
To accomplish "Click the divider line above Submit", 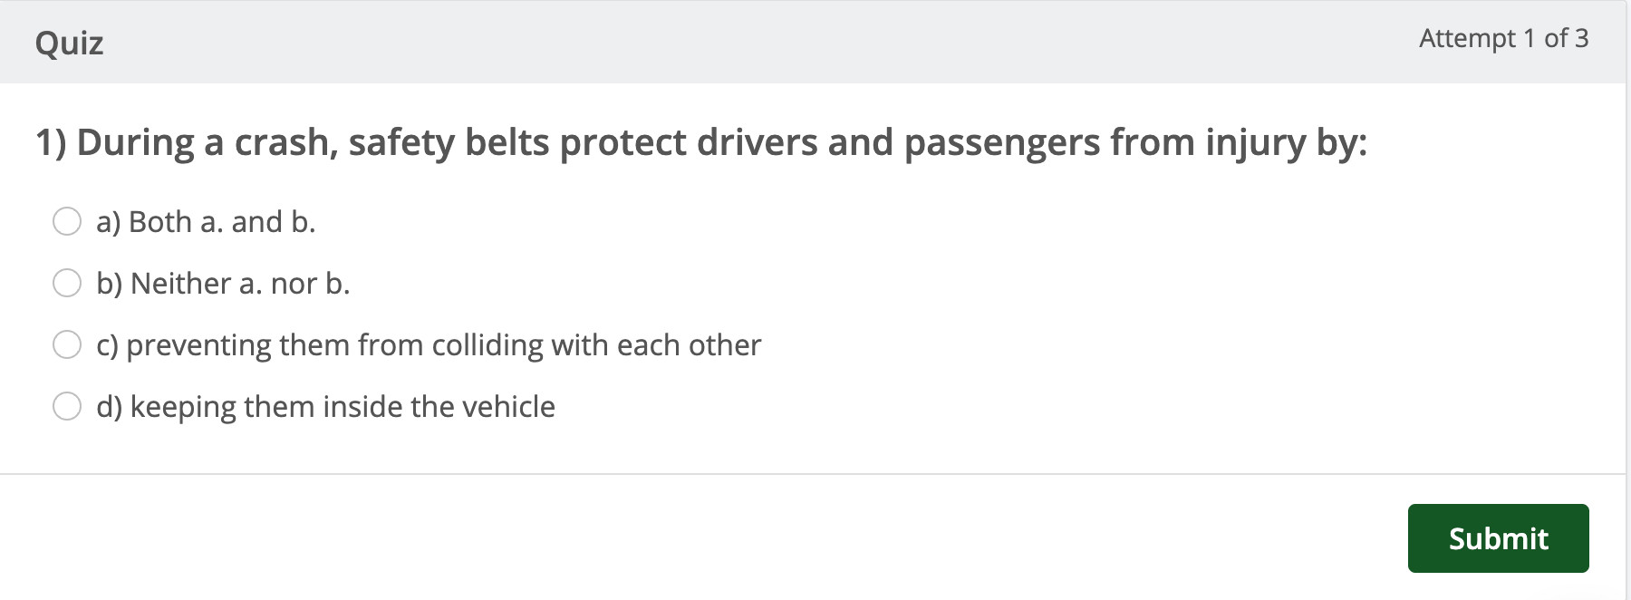I will 813,473.
